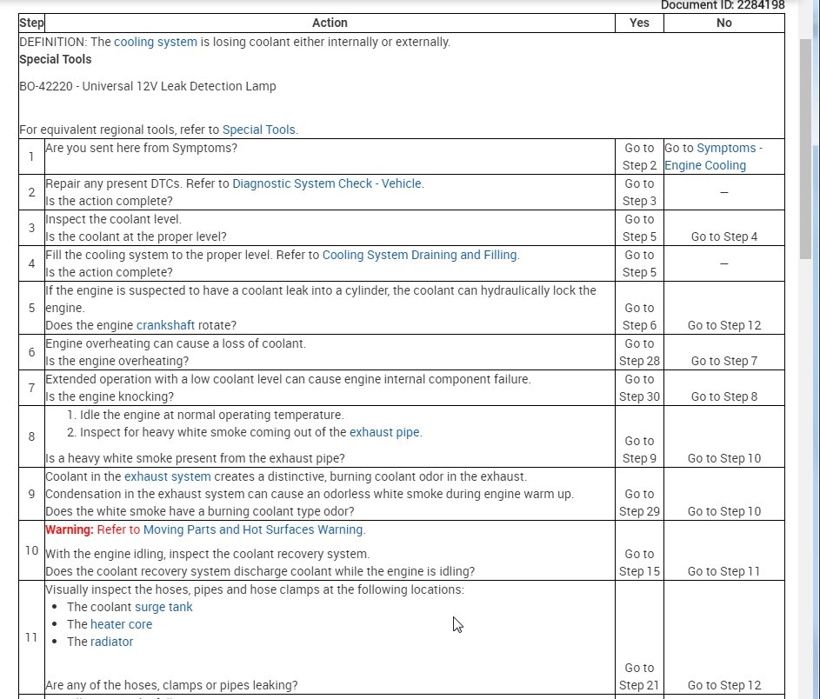This screenshot has width=820, height=699.
Task: Click 'Go to Step 10' in step 8 row
Action: click(723, 458)
